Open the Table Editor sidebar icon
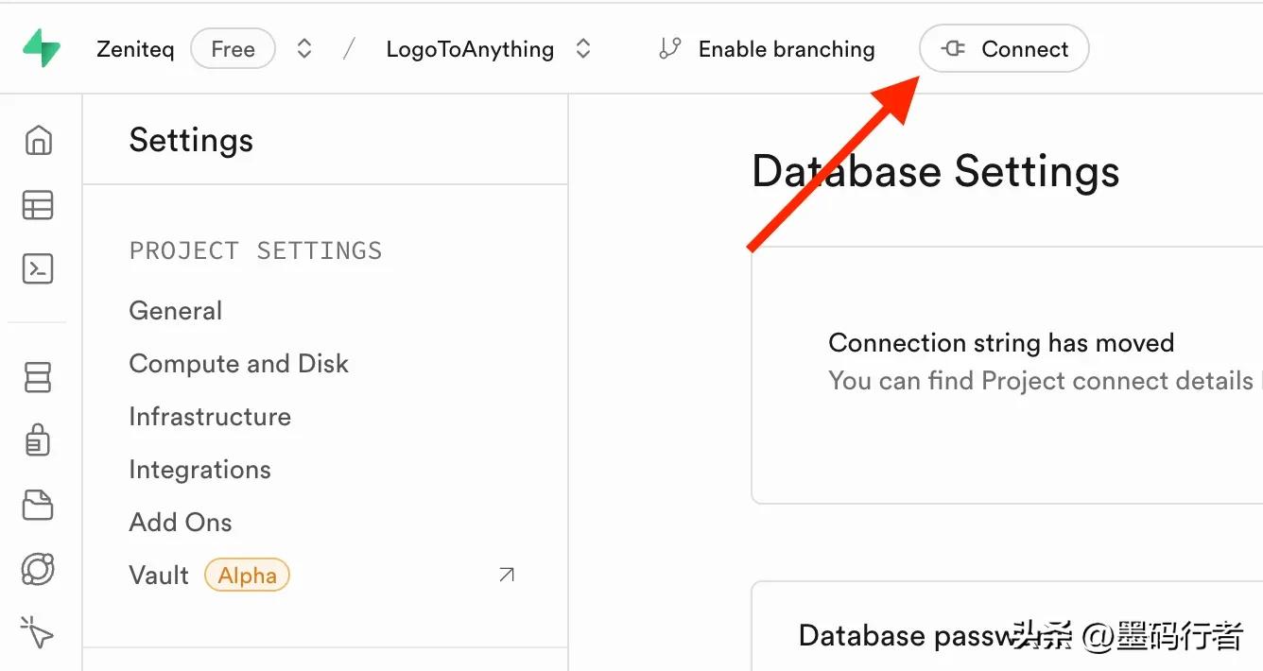 38,205
